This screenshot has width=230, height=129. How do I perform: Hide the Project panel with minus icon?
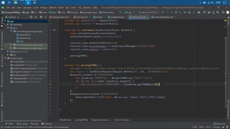tap(46, 17)
